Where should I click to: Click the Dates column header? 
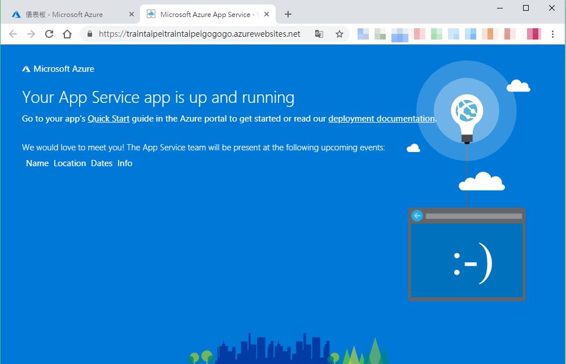click(x=102, y=163)
